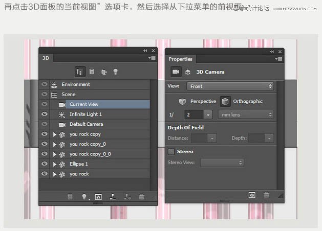Click the Perspective label
The width and height of the screenshot is (322, 231).
pyautogui.click(x=203, y=102)
